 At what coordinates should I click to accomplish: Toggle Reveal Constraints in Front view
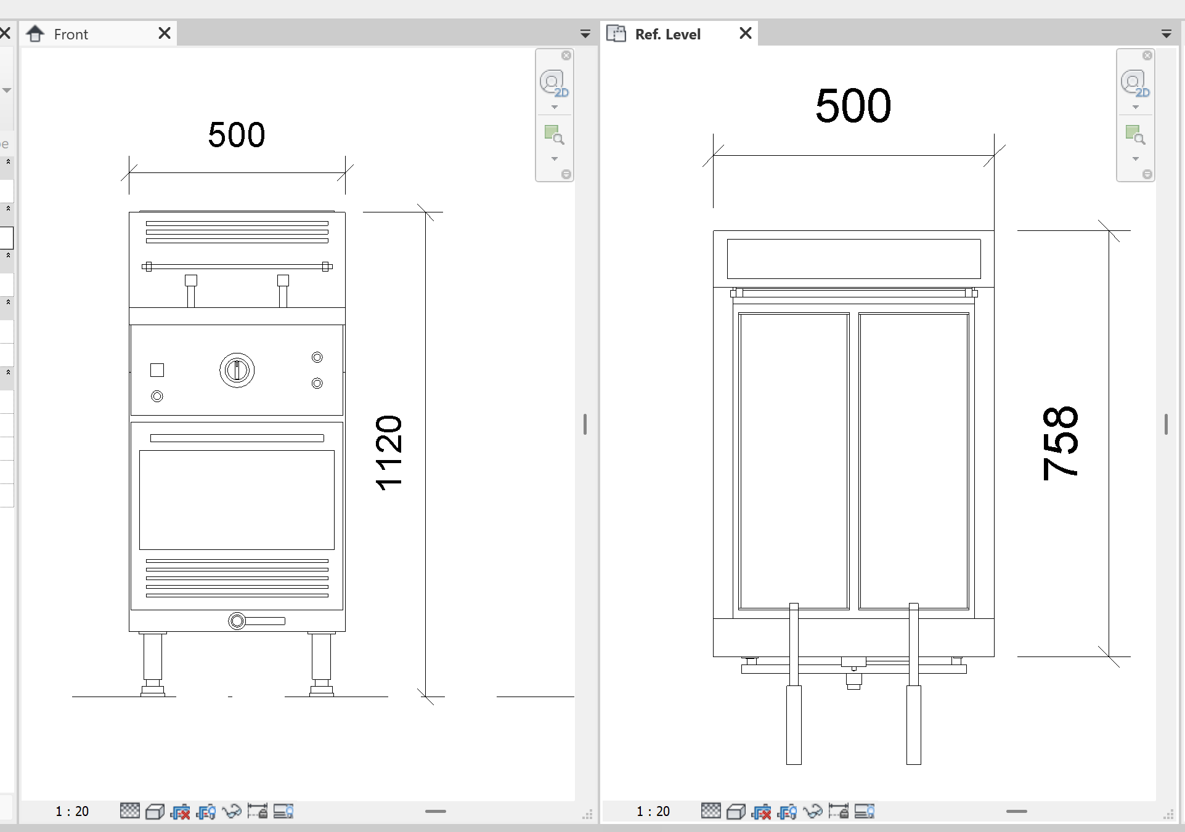[257, 811]
